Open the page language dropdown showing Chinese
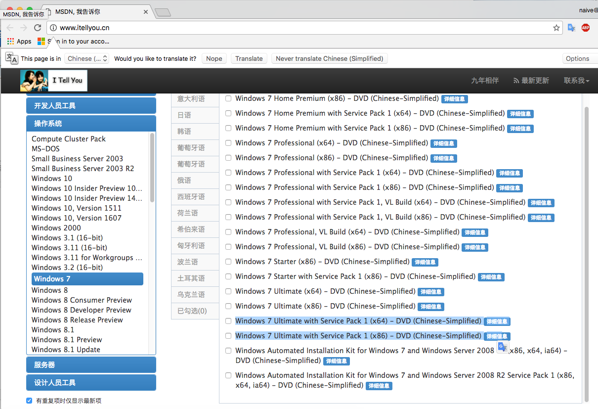This screenshot has width=598, height=409. [x=86, y=58]
